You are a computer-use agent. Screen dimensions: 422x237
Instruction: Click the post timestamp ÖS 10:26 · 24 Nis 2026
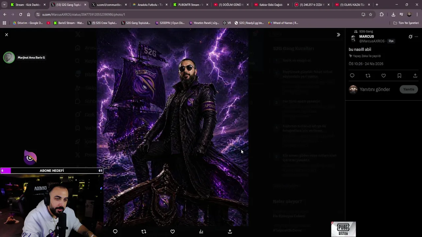366,64
